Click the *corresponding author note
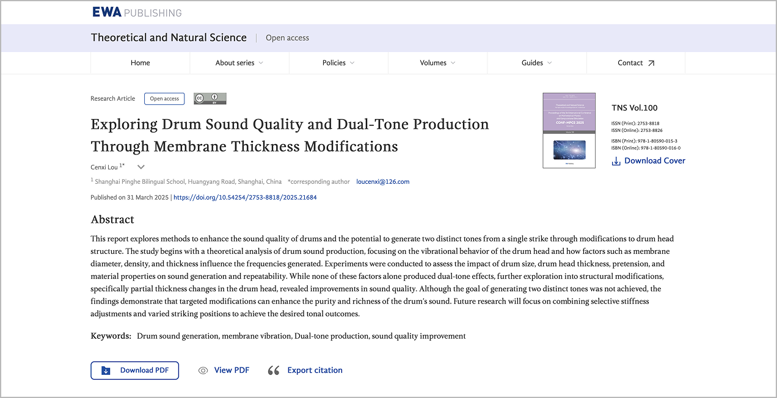This screenshot has height=398, width=777. (319, 182)
